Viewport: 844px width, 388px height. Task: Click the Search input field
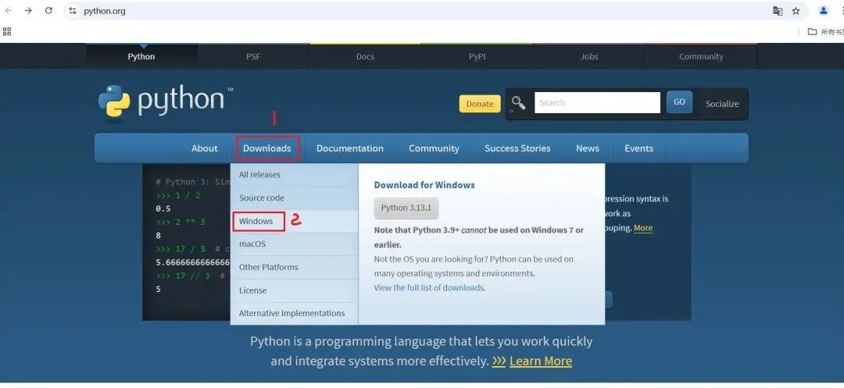[x=598, y=102]
